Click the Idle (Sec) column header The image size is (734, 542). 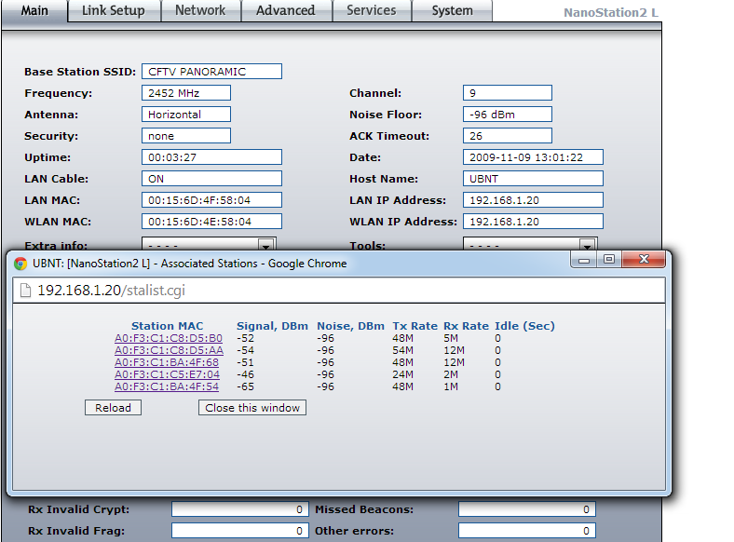pos(524,326)
